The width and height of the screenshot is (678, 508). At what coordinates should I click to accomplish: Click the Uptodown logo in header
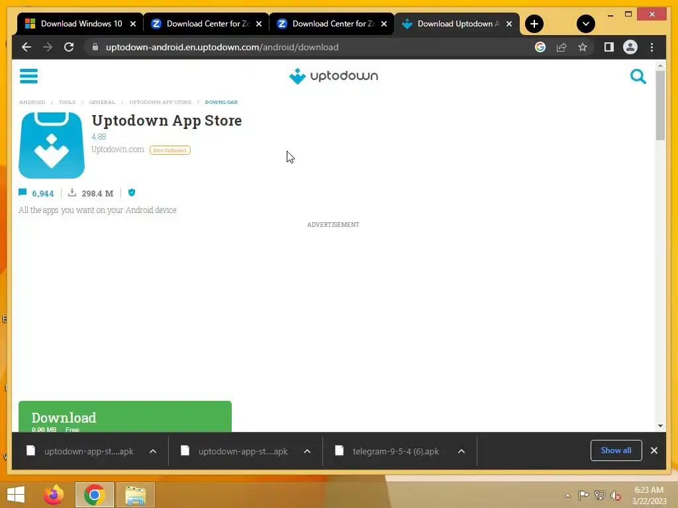click(334, 76)
